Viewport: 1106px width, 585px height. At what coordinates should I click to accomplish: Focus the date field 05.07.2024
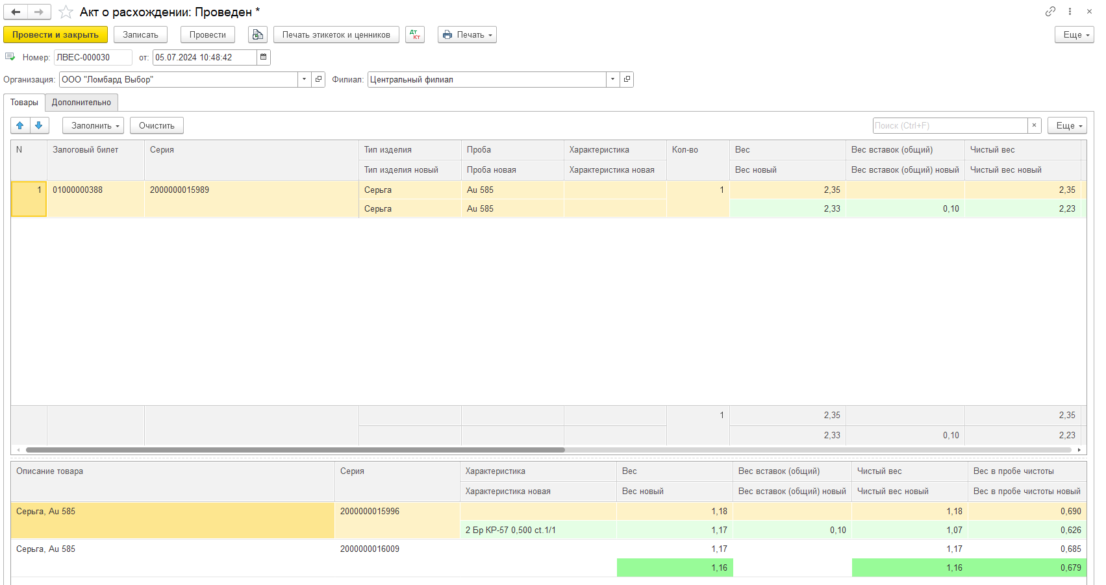pos(205,57)
